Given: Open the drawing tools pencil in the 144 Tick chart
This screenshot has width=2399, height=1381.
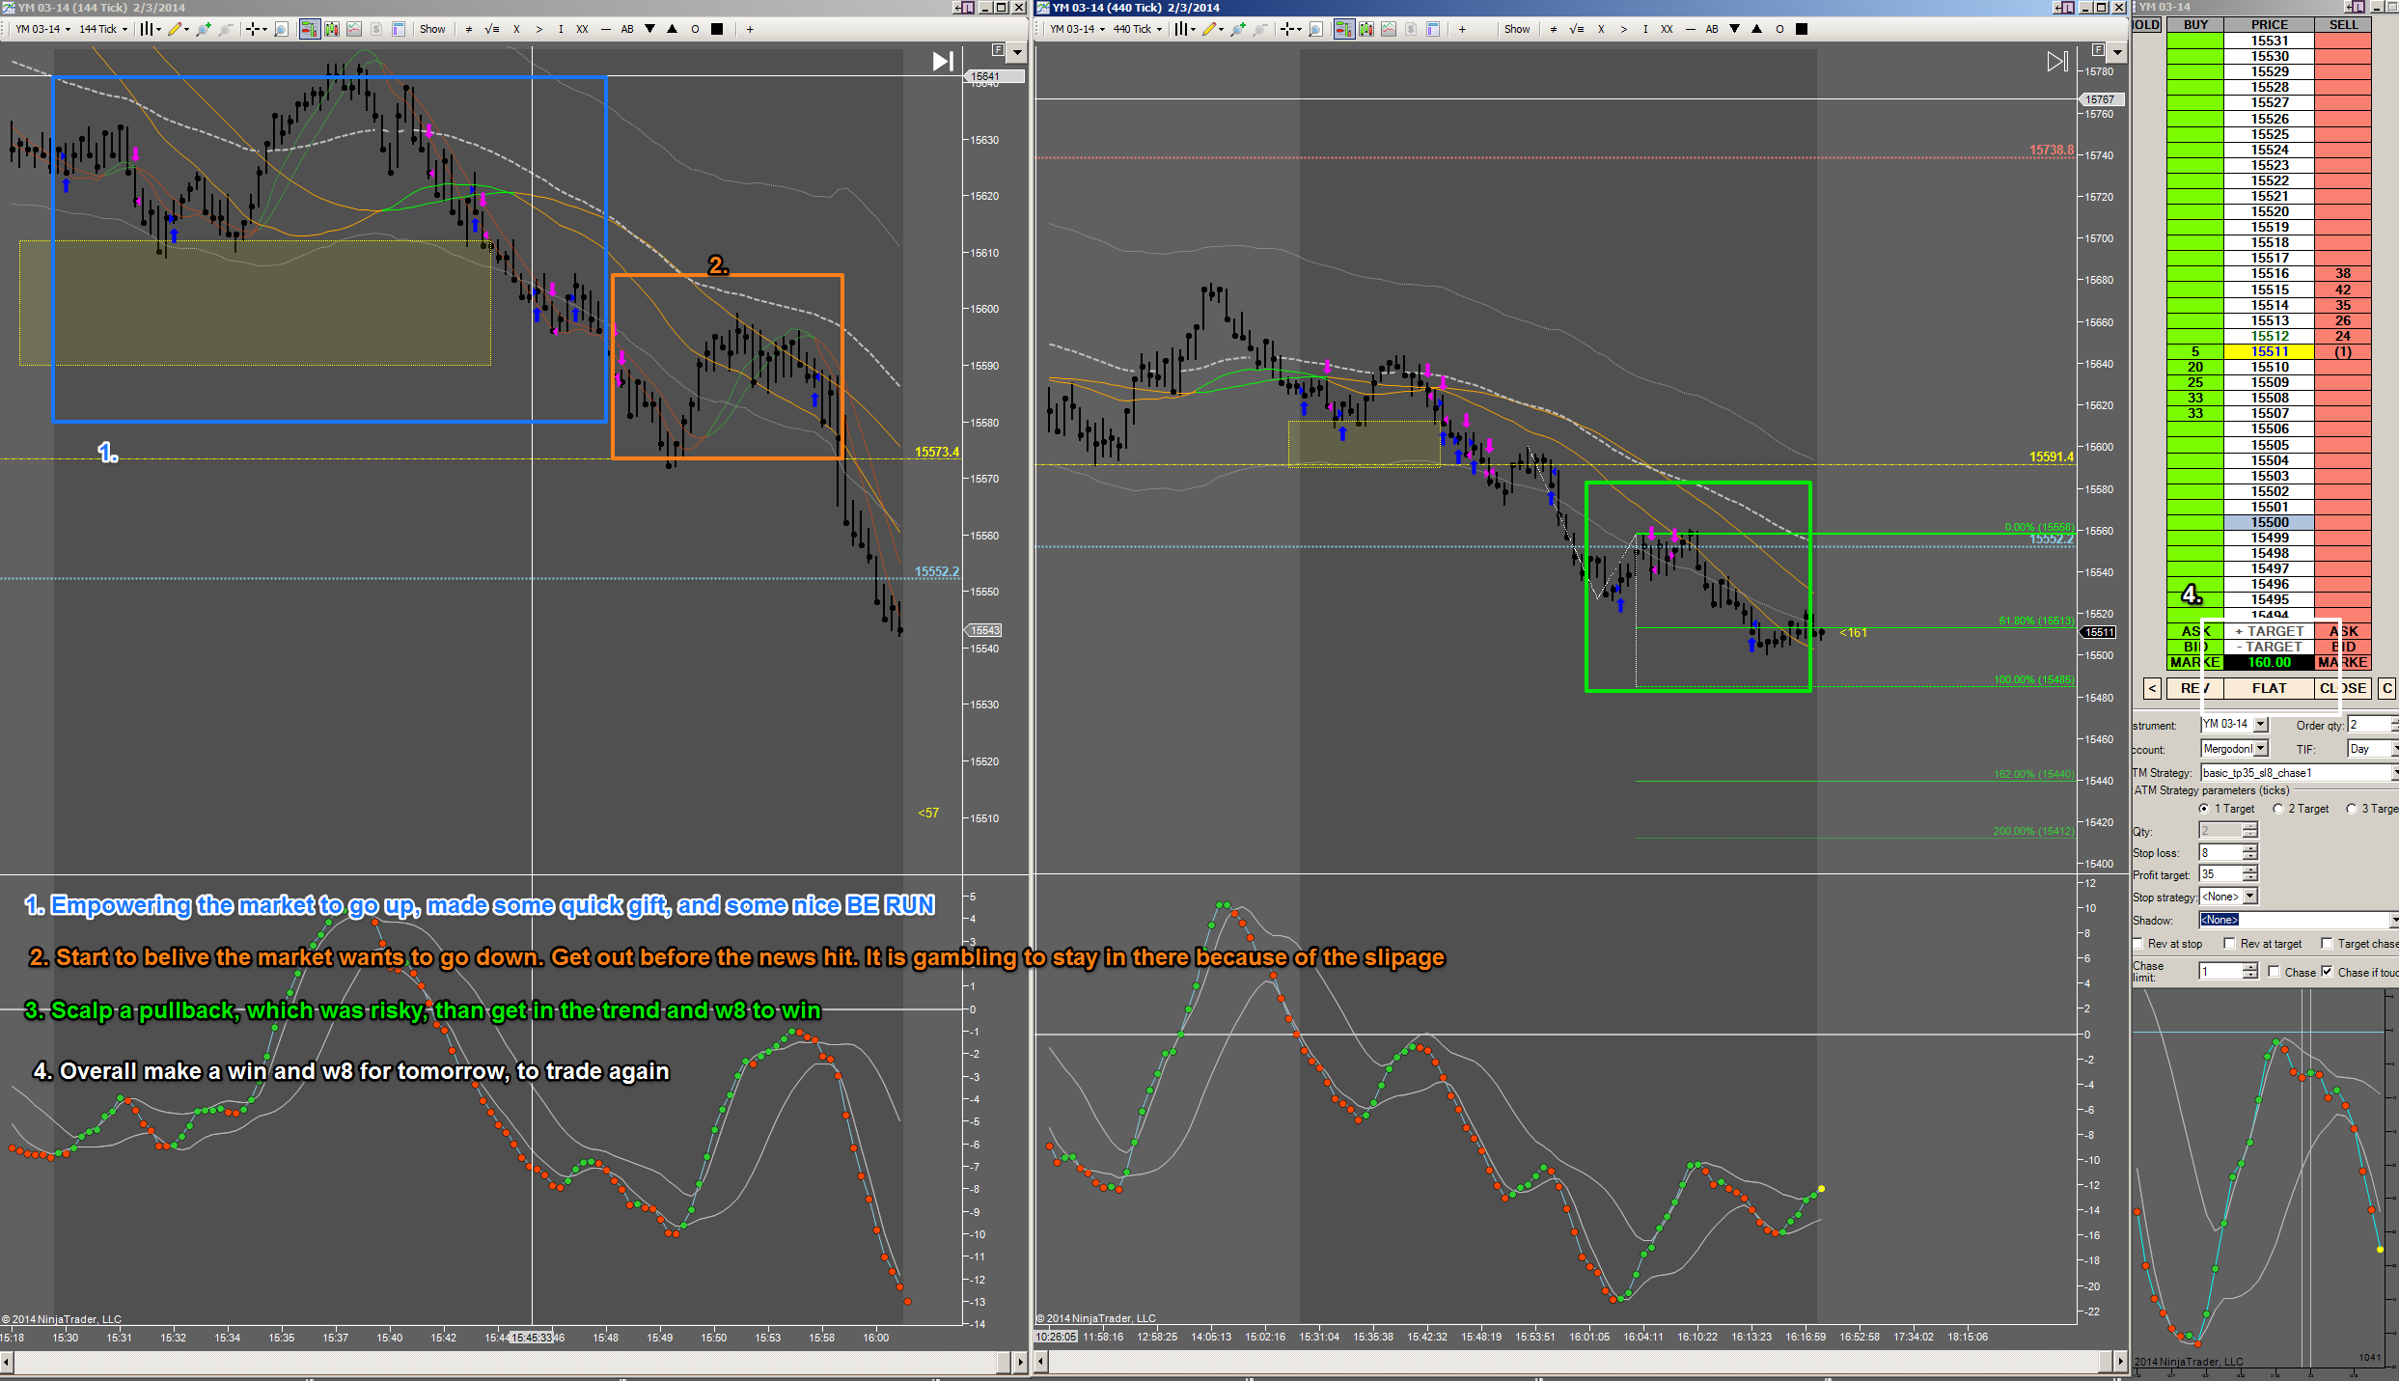Looking at the screenshot, I should (175, 29).
